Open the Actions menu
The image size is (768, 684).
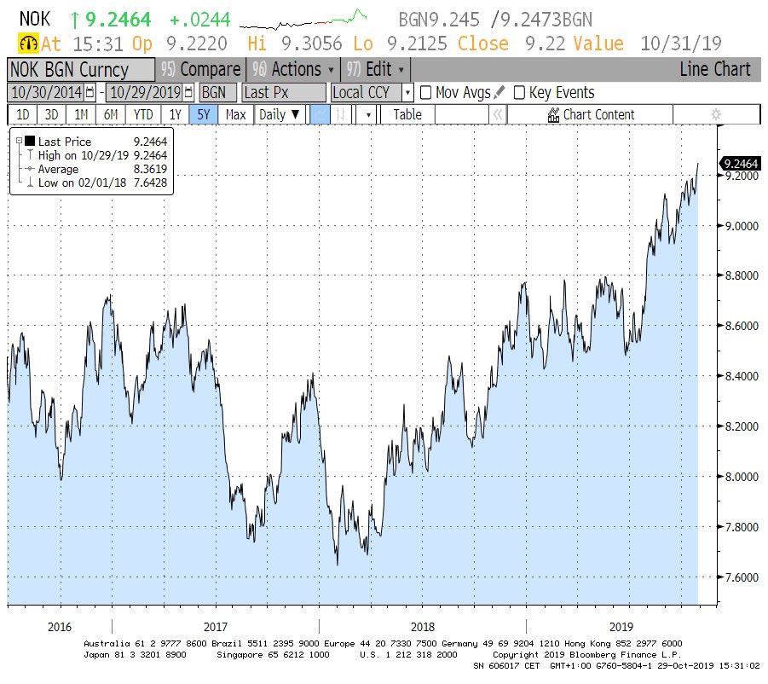[293, 69]
